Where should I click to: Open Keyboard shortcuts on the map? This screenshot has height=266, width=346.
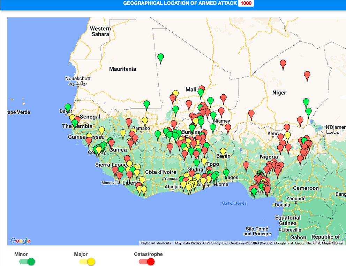(x=156, y=243)
